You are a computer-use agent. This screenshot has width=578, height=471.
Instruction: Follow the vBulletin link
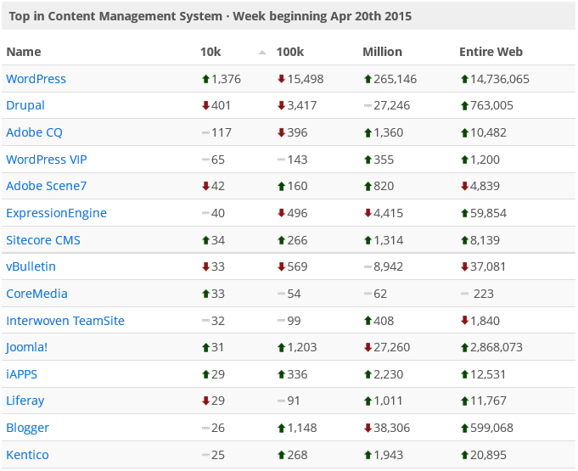click(x=31, y=266)
